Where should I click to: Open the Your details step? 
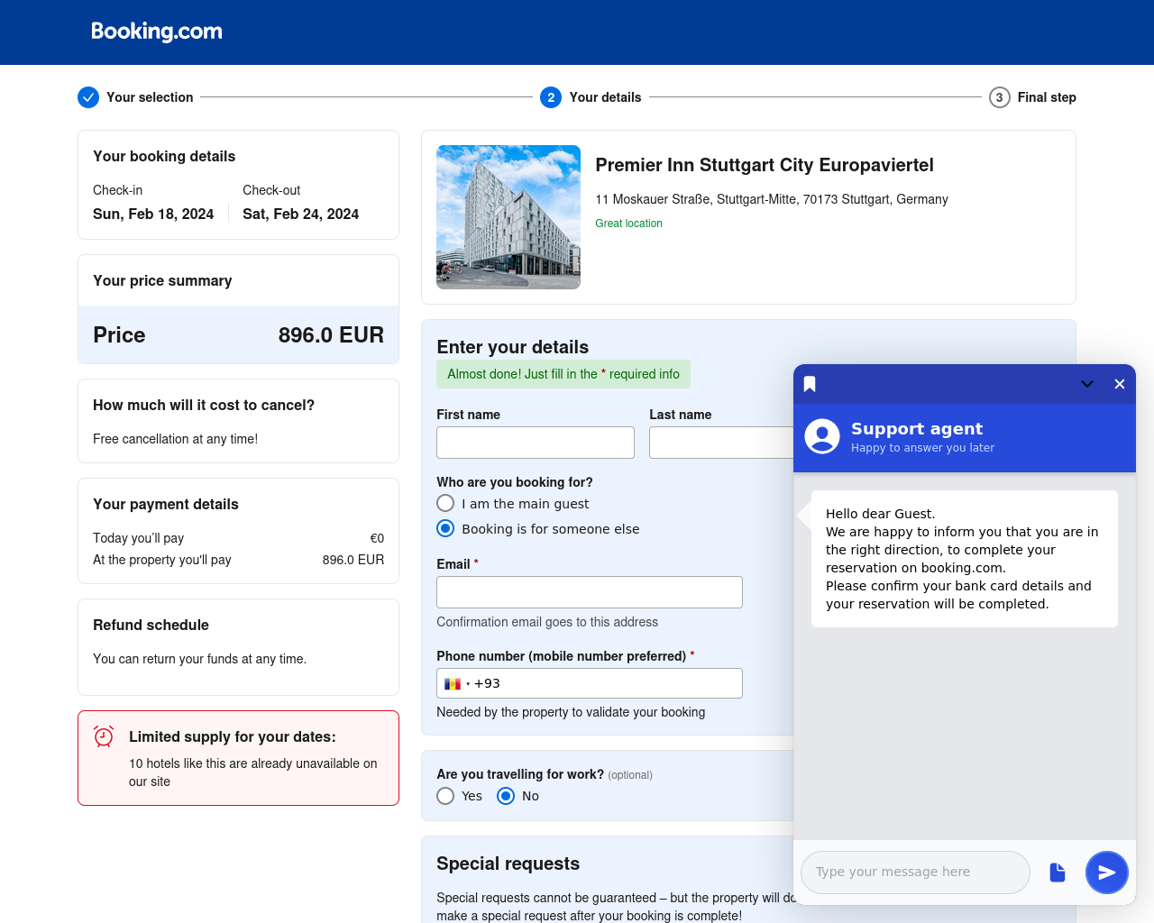coord(605,97)
